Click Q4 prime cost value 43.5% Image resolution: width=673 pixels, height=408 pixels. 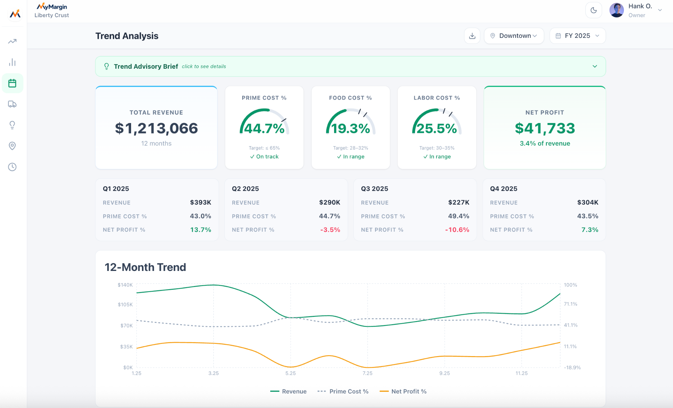click(588, 216)
